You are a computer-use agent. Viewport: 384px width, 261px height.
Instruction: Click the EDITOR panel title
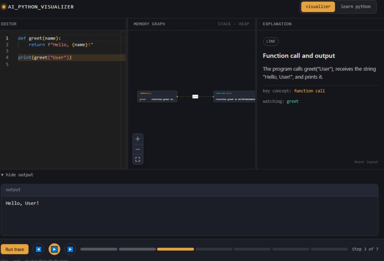9,24
